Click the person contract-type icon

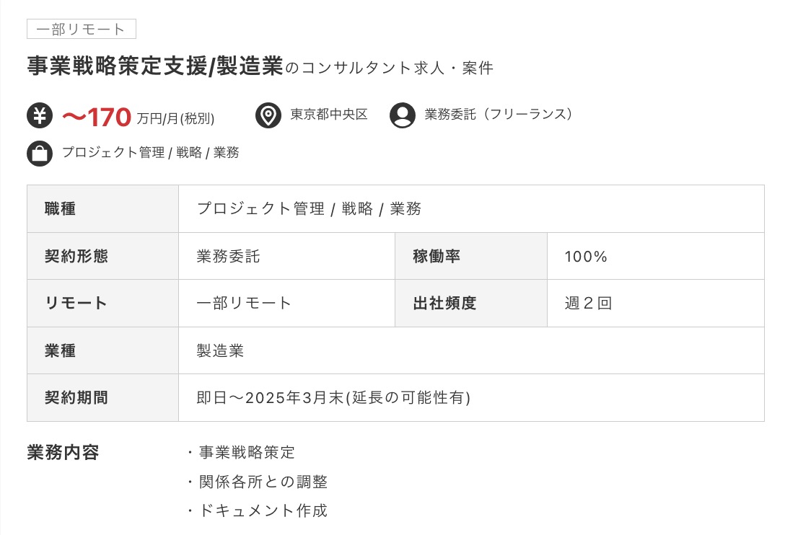(402, 115)
